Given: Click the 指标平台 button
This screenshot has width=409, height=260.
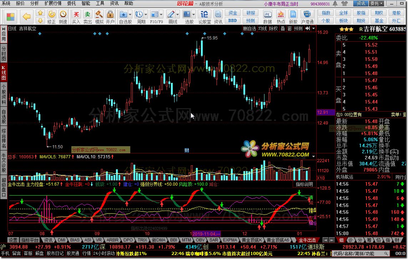Looking at the screenshot, I should click(x=30, y=240).
